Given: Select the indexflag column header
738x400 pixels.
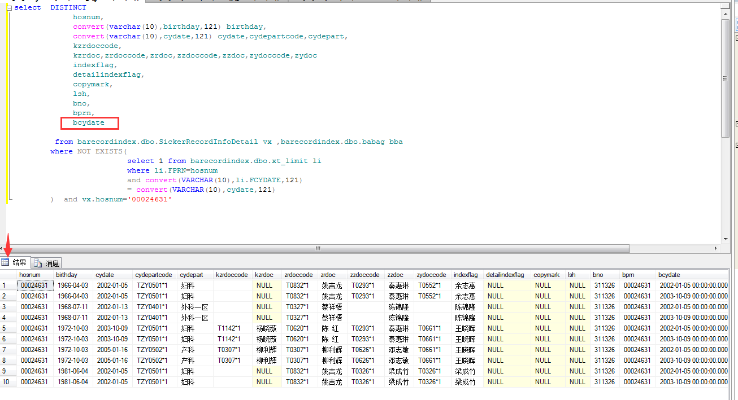Looking at the screenshot, I should 467,275.
